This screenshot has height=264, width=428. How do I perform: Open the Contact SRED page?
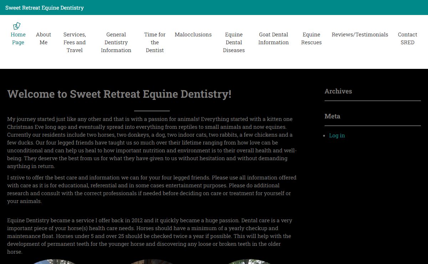[407, 39]
